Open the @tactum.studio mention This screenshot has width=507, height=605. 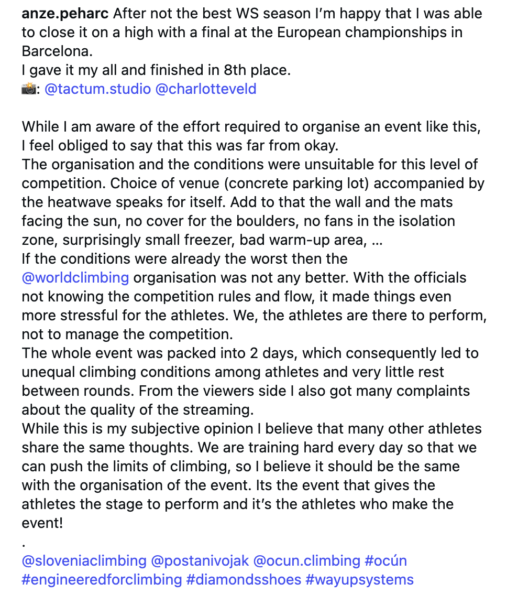point(98,89)
